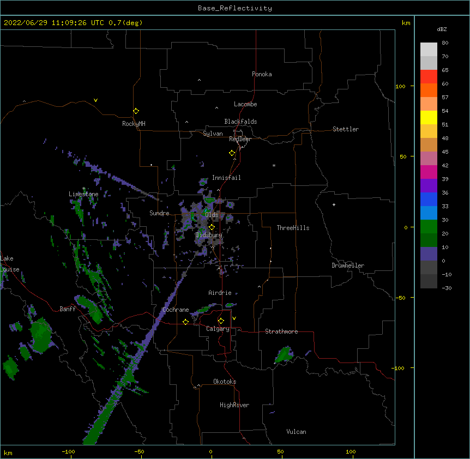Image resolution: width=470 pixels, height=459 pixels.
Task: Click the ThreeHills label
Action: coord(293,228)
